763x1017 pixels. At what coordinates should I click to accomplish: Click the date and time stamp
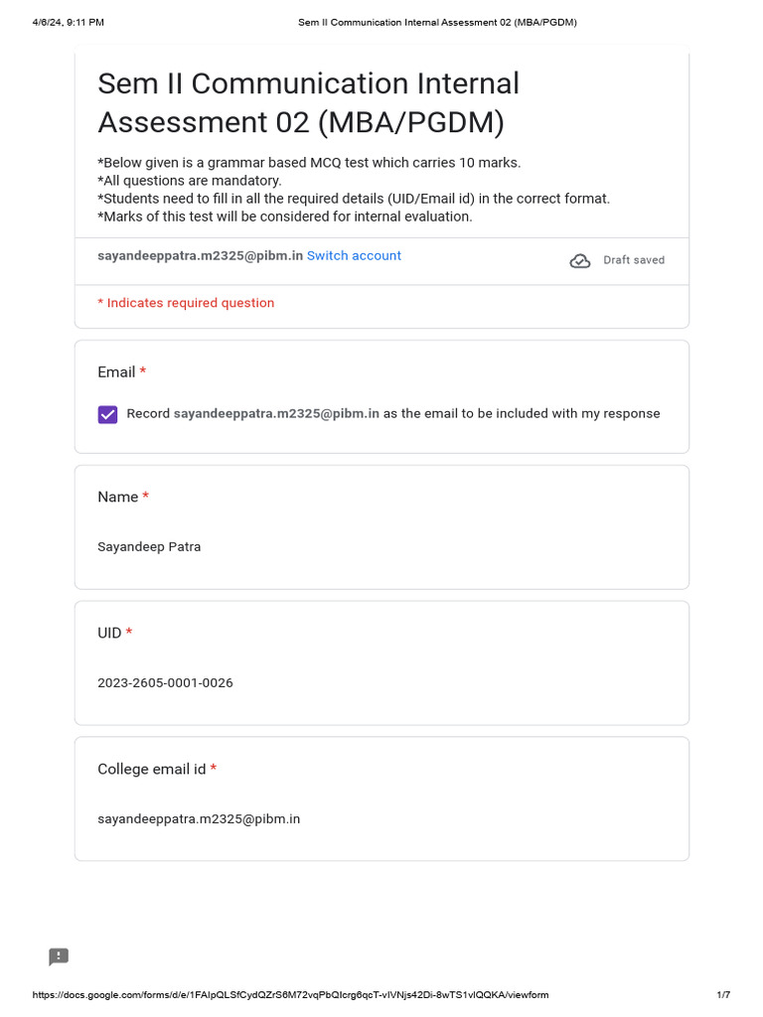click(68, 22)
